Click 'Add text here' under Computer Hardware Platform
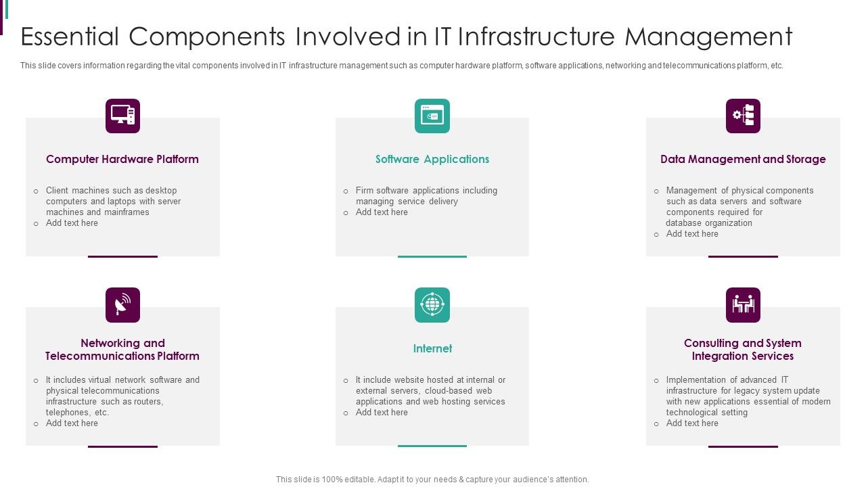The height and width of the screenshot is (487, 866). click(72, 223)
